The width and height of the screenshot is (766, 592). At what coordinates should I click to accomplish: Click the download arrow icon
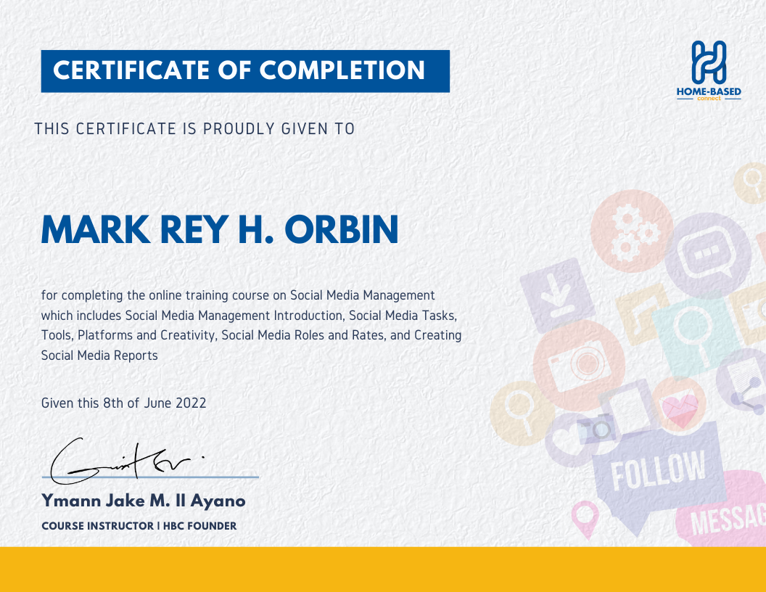(559, 295)
